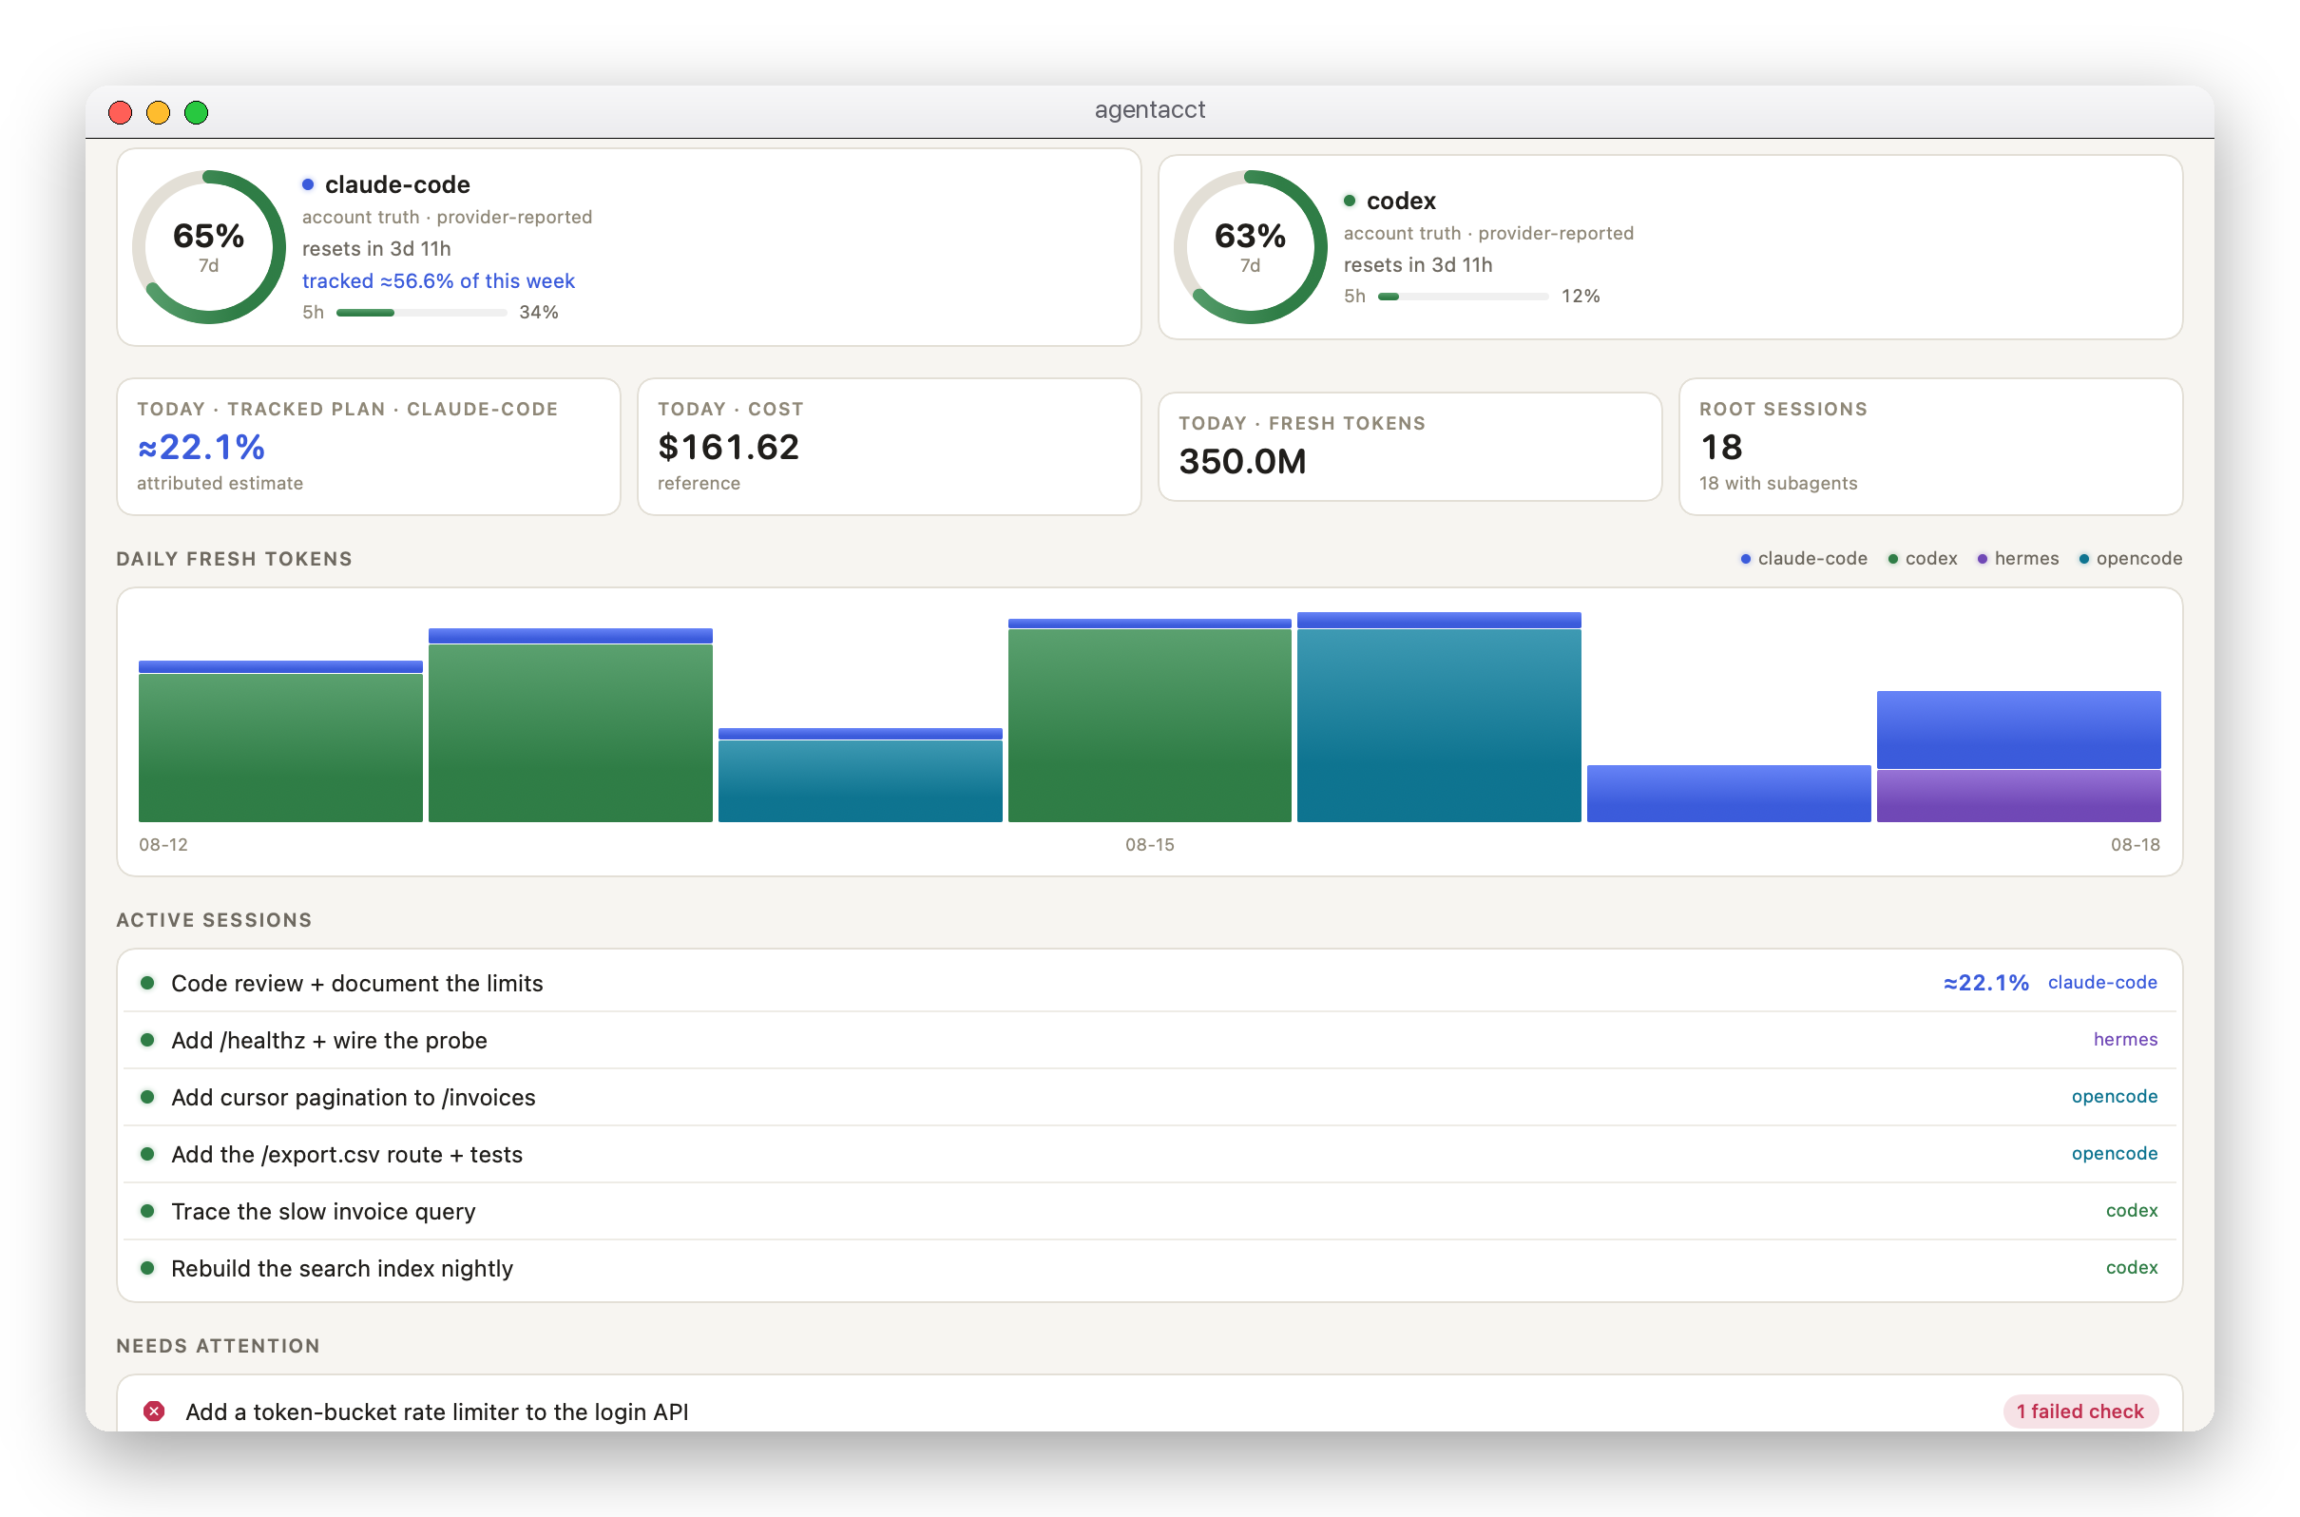Click '18 with subagents' text

[x=1777, y=483]
